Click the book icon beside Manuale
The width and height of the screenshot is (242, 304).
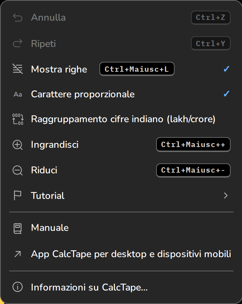(x=17, y=229)
